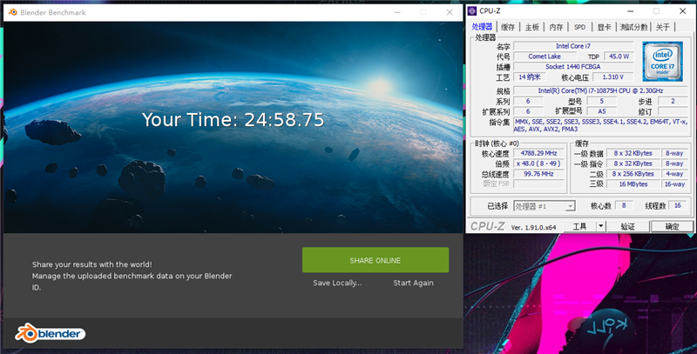Click the 99.76 MHz bus speed value
This screenshot has width=697, height=354.
538,173
